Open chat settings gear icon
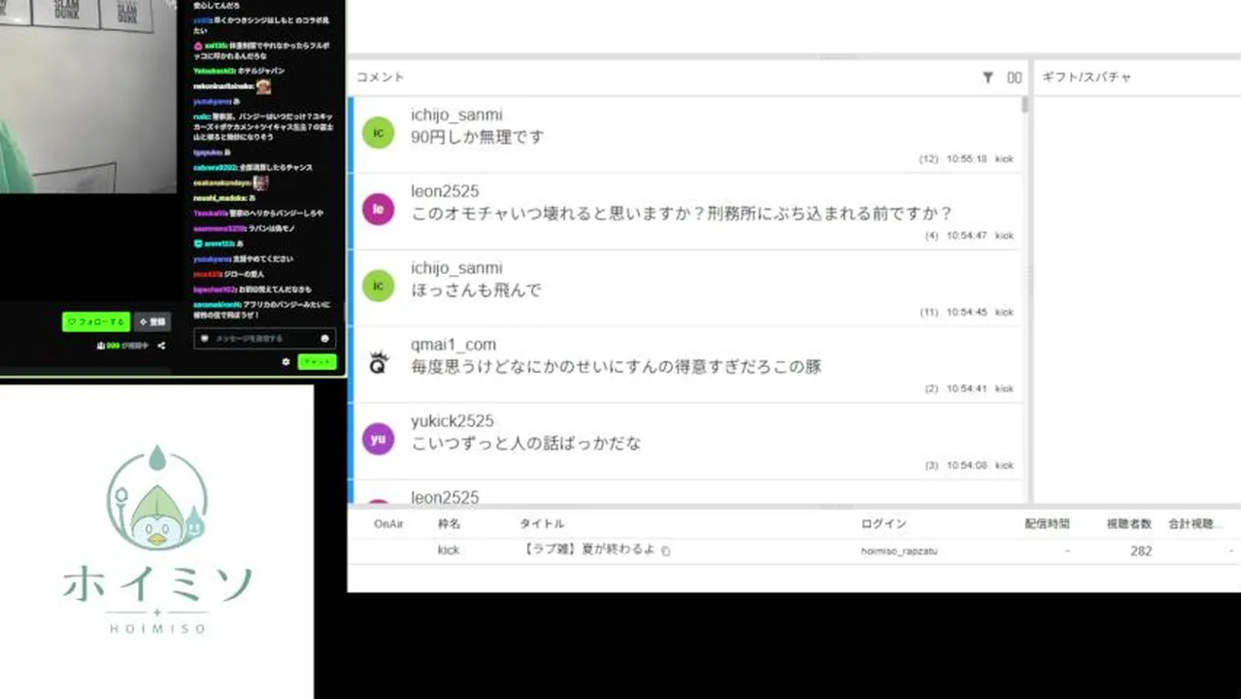The height and width of the screenshot is (699, 1241). pos(285,361)
